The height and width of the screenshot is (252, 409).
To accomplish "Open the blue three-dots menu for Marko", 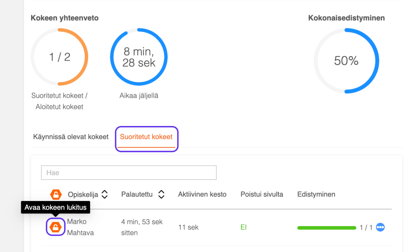I will [x=380, y=227].
